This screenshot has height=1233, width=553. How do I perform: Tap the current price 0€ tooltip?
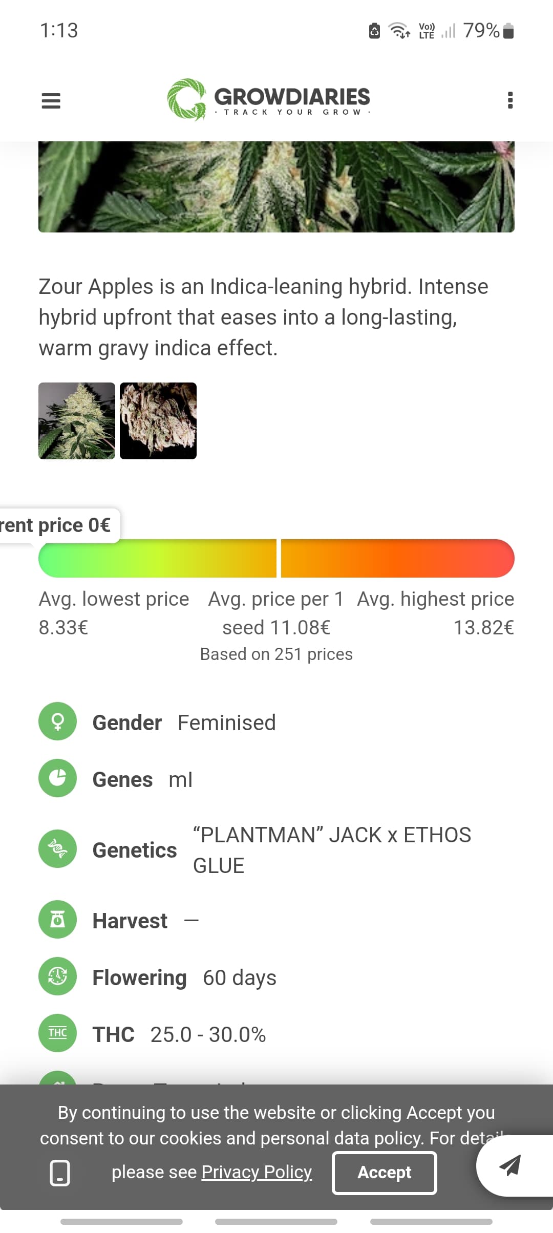pos(56,525)
